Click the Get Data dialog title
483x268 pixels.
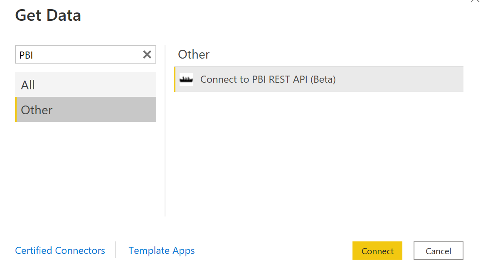[48, 15]
